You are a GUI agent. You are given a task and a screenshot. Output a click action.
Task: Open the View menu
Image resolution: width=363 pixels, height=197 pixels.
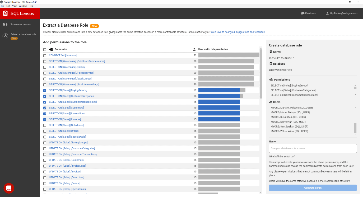pyautogui.click(x=15, y=6)
